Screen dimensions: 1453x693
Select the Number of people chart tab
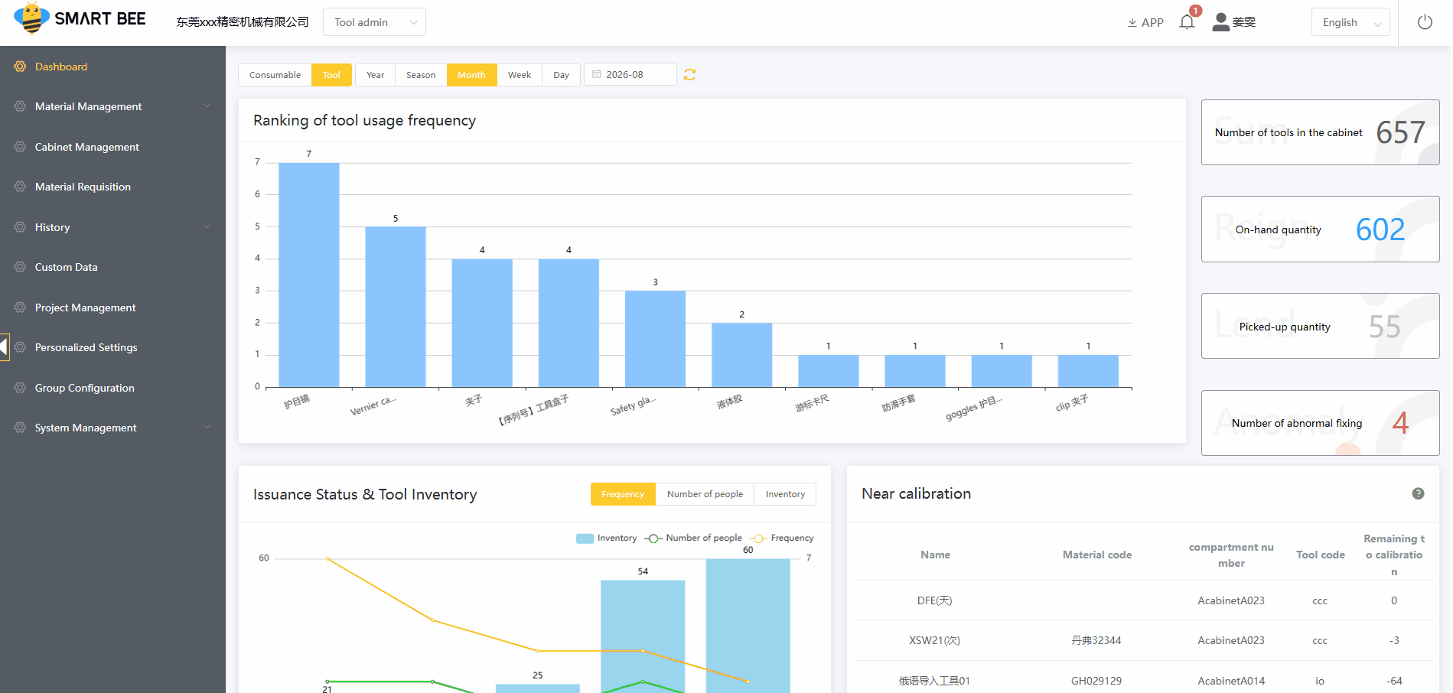pyautogui.click(x=705, y=494)
